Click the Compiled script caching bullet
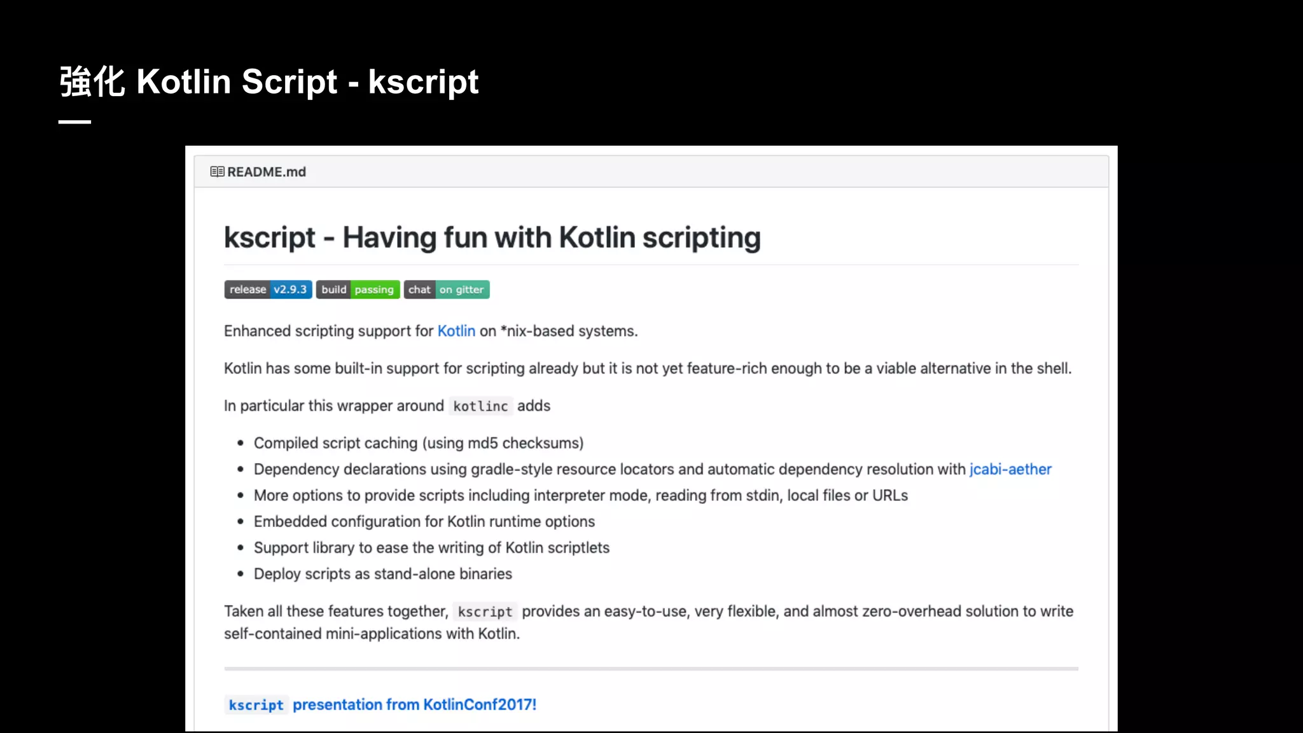Screen dimensions: 1303x733 [418, 443]
